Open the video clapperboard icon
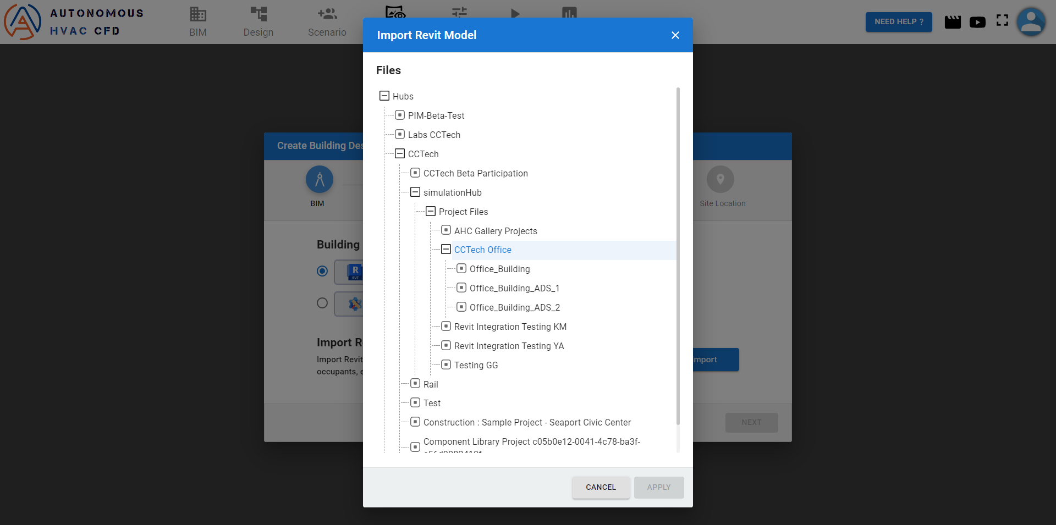 [953, 22]
